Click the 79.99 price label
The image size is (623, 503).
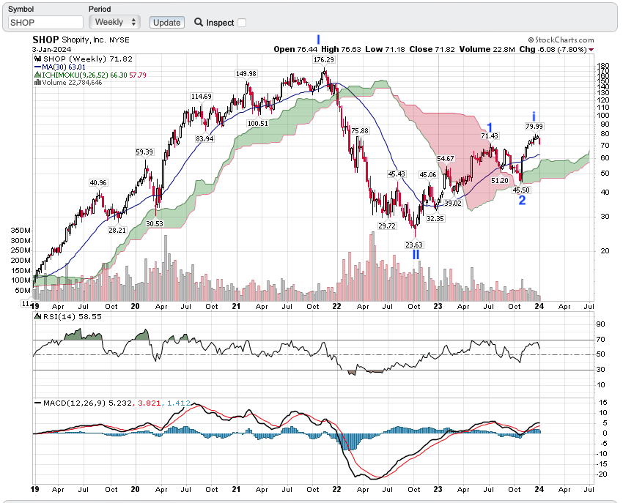click(x=534, y=126)
